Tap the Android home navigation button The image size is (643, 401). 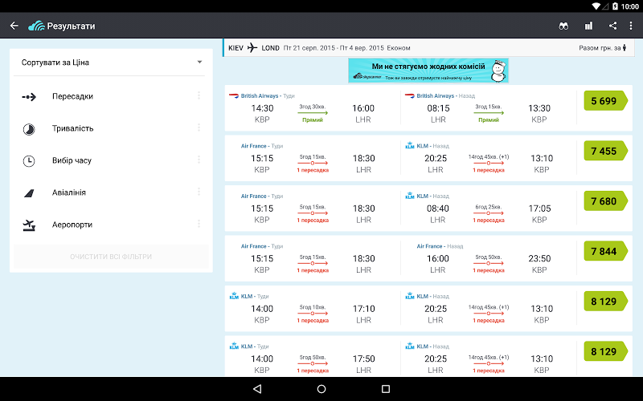tap(321, 389)
